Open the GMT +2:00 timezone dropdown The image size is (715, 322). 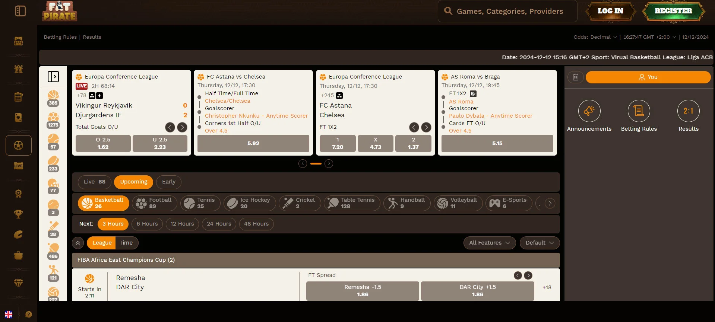[649, 37]
